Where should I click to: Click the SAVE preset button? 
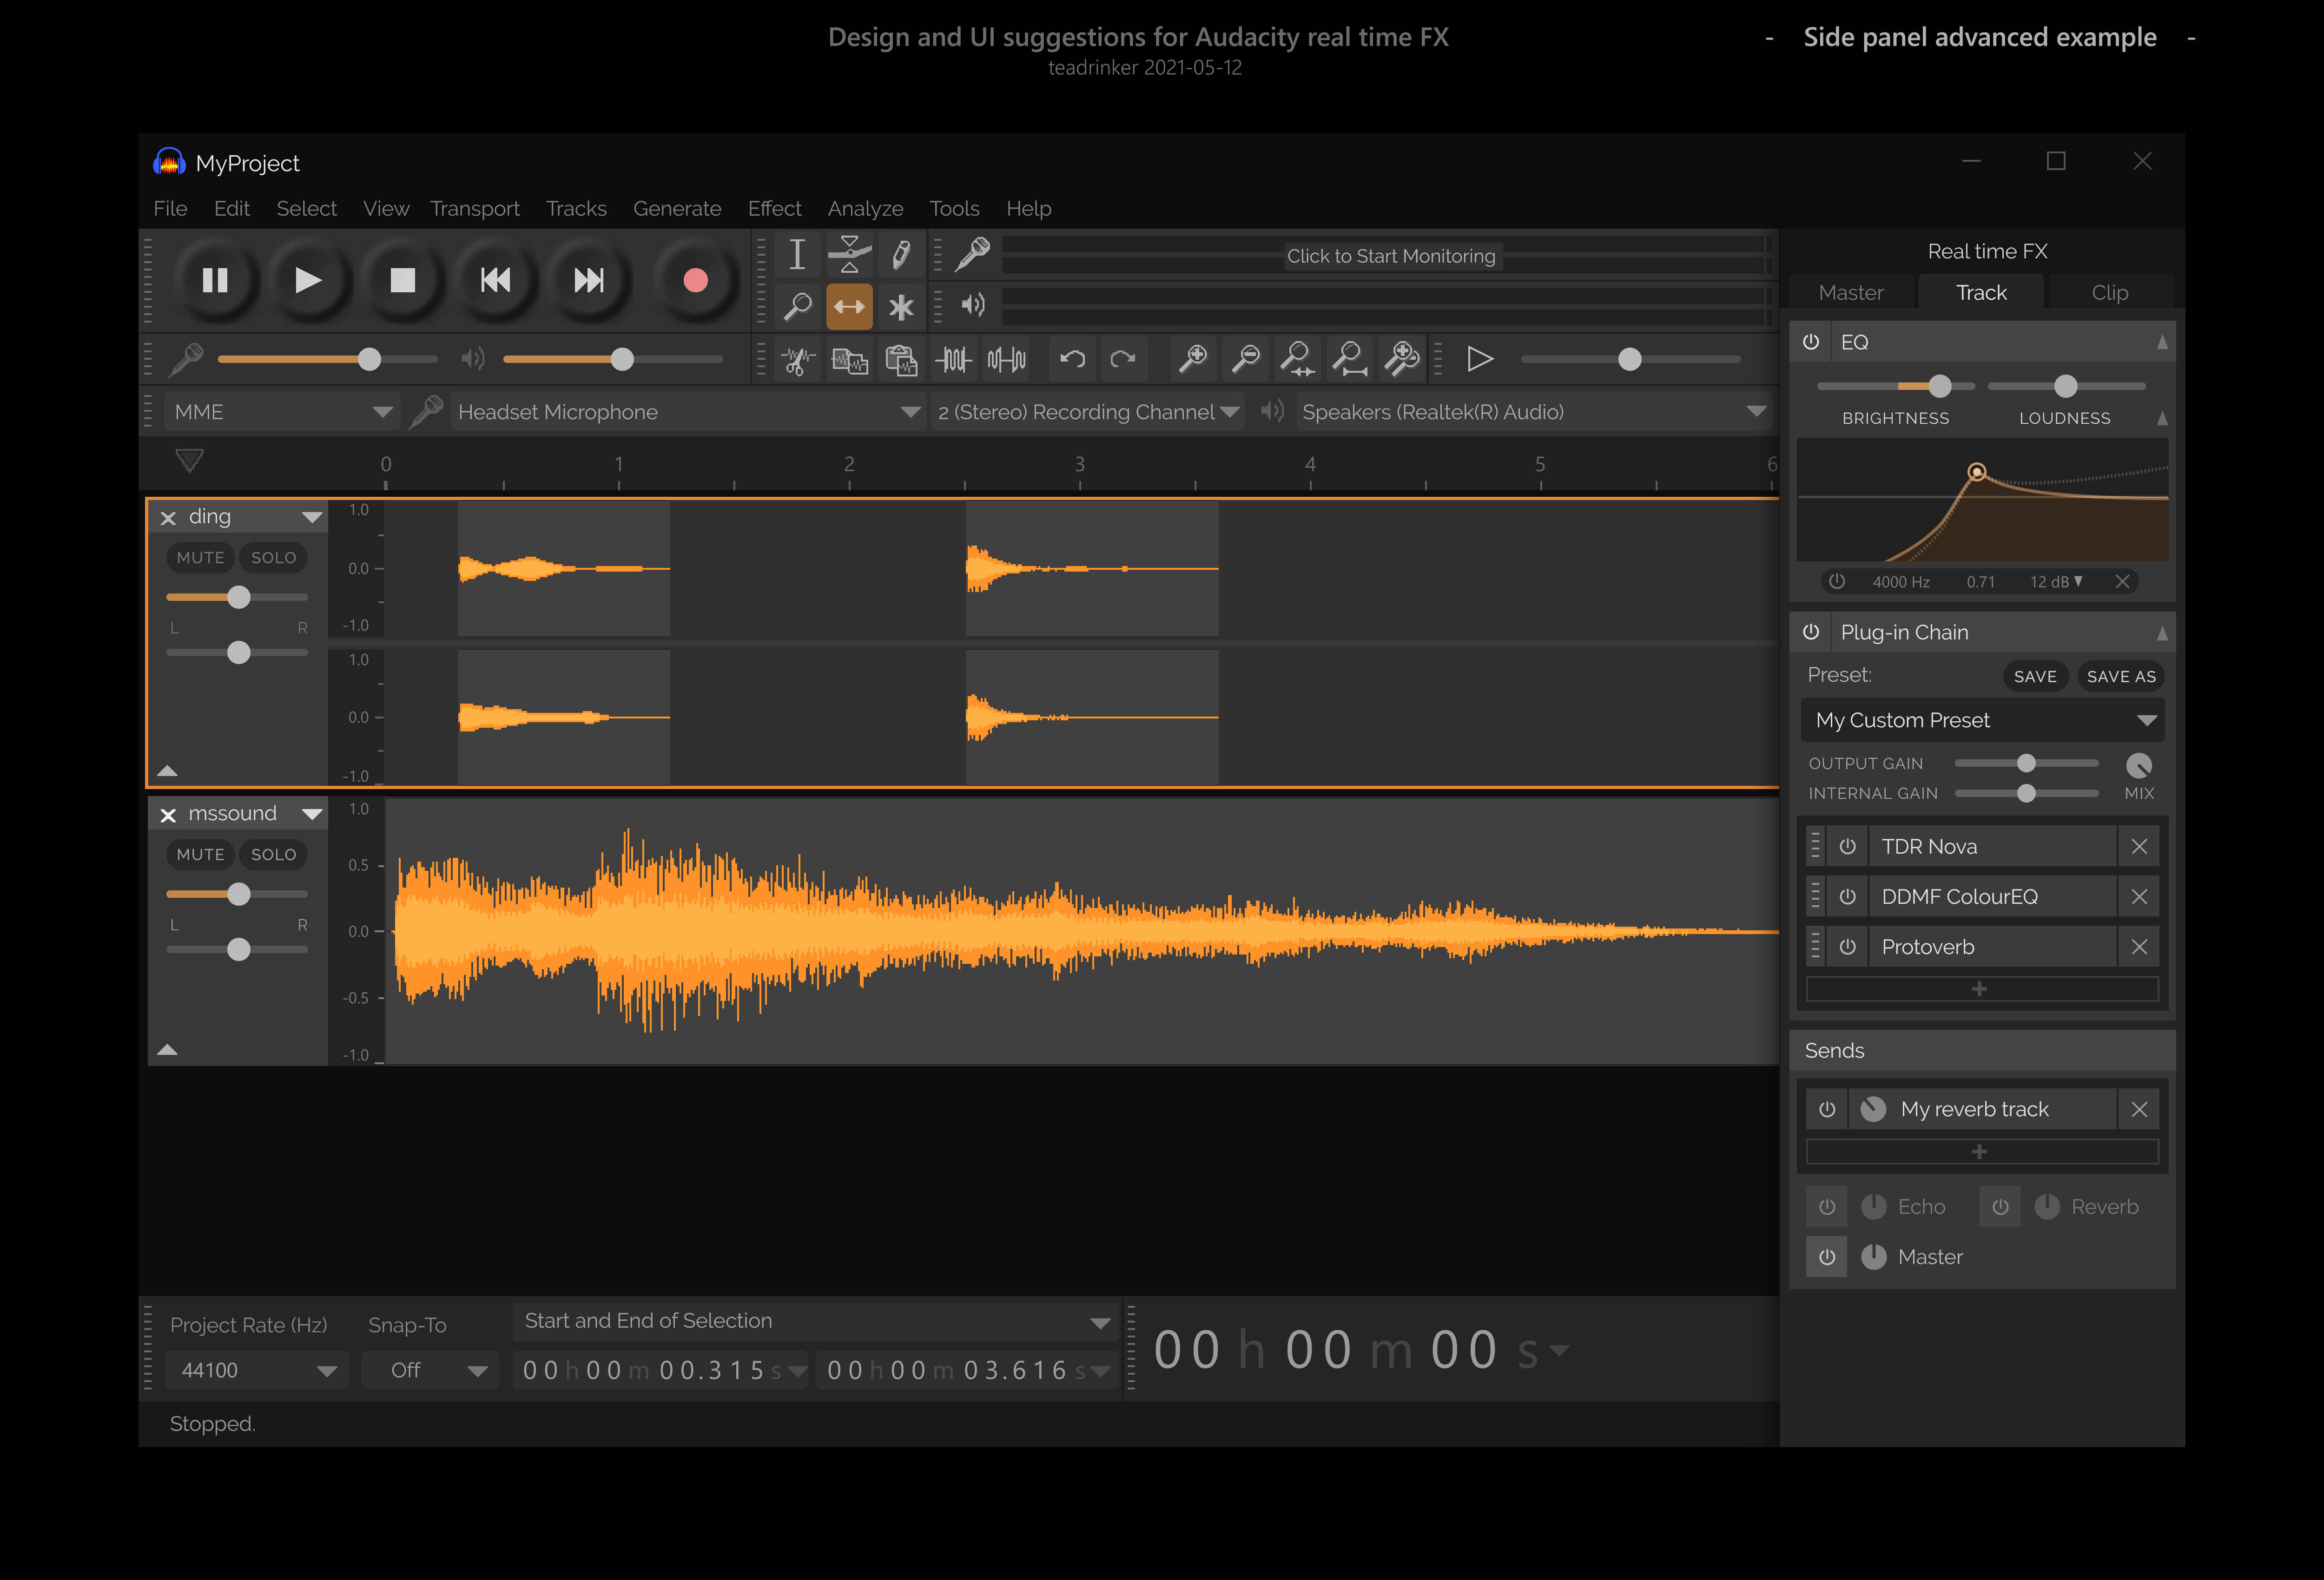[2035, 677]
